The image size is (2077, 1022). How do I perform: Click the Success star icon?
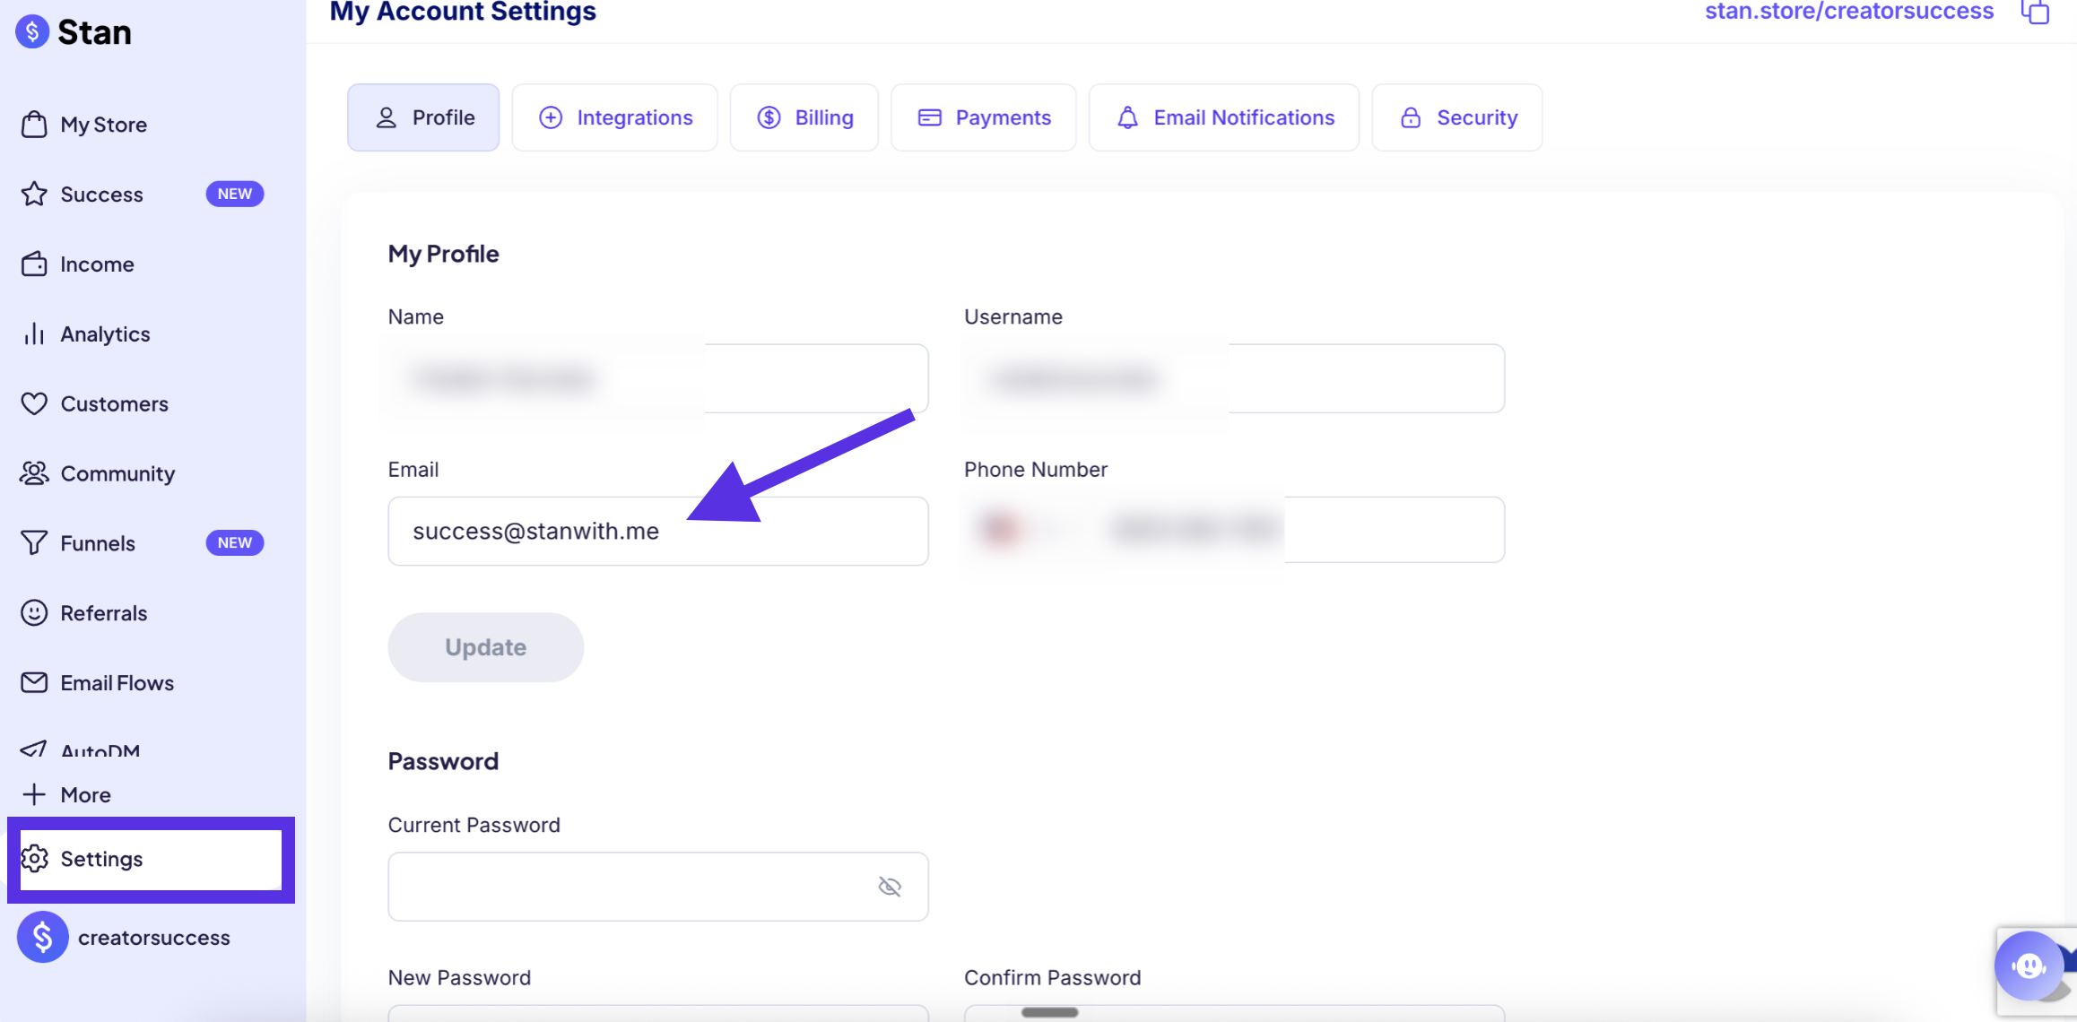[34, 194]
